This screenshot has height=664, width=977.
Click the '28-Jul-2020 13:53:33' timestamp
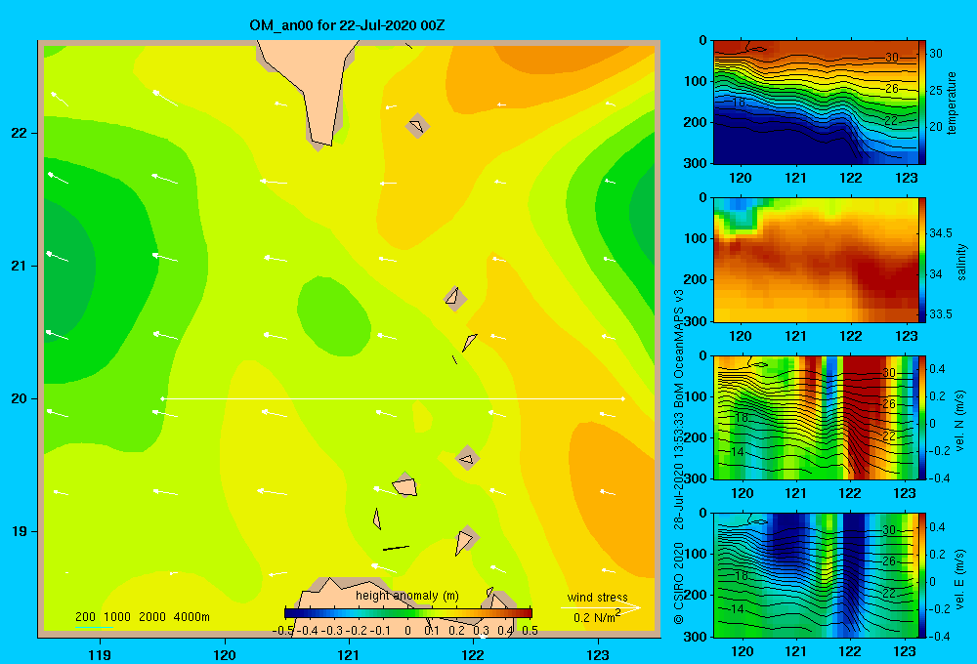pos(679,471)
